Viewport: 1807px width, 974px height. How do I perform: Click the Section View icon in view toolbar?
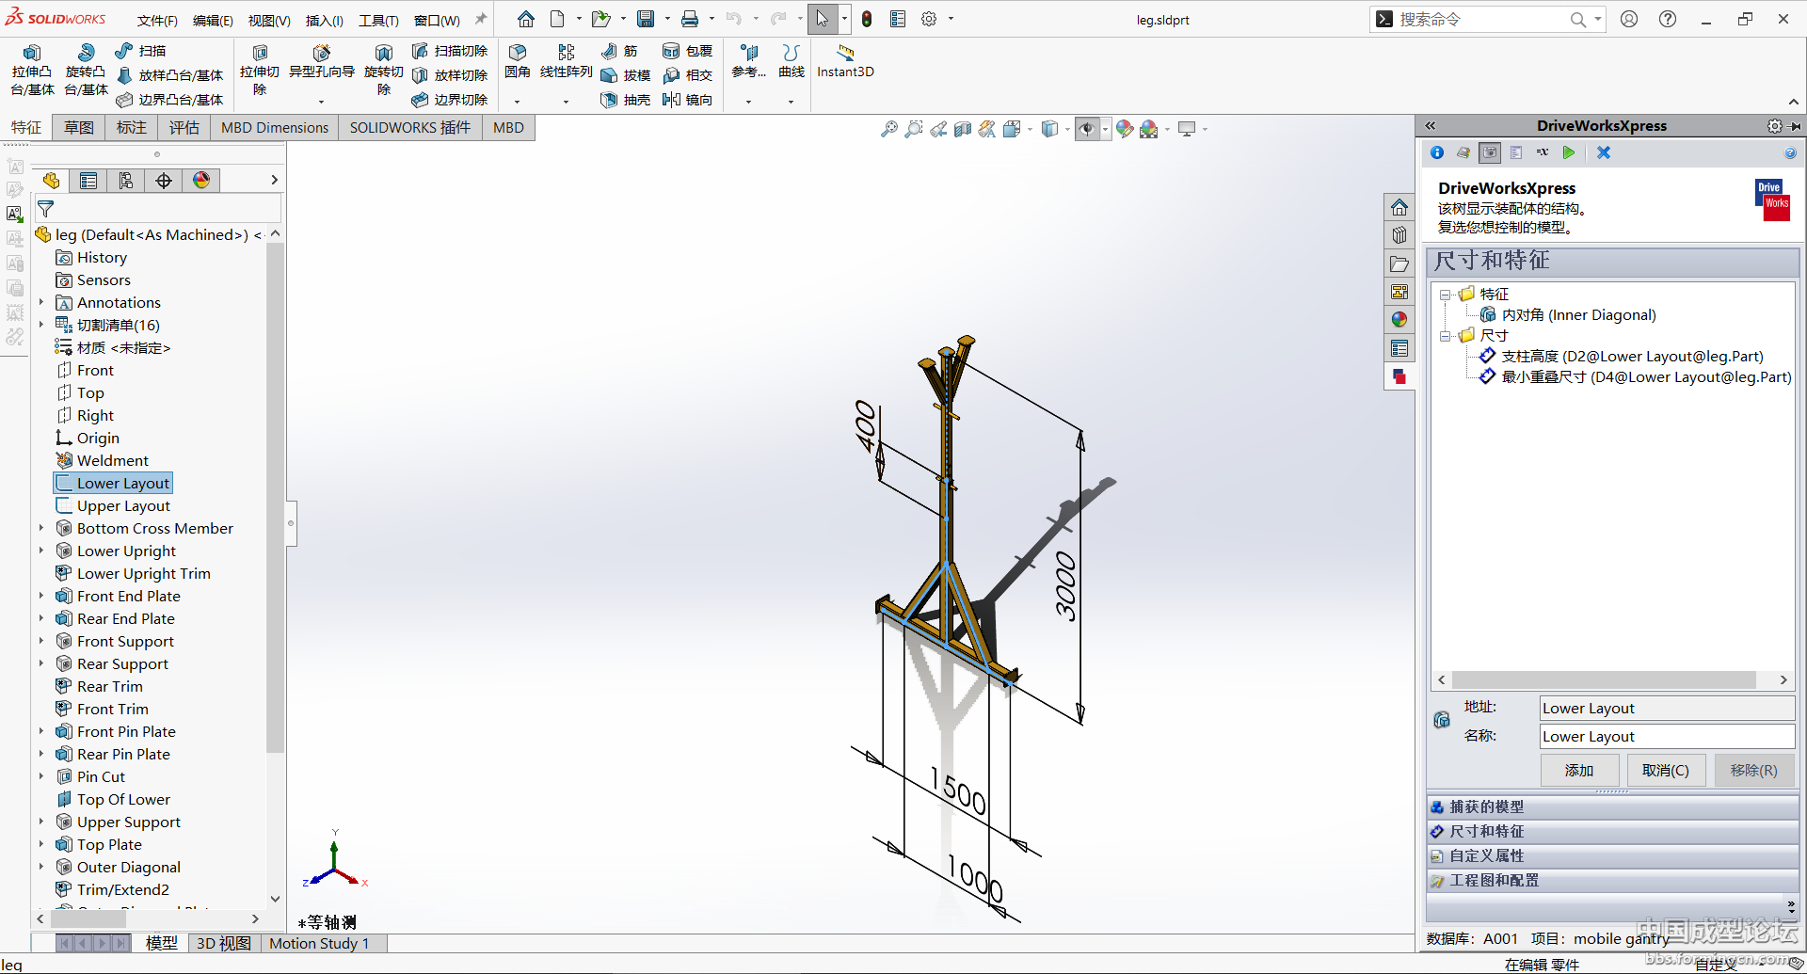point(962,130)
